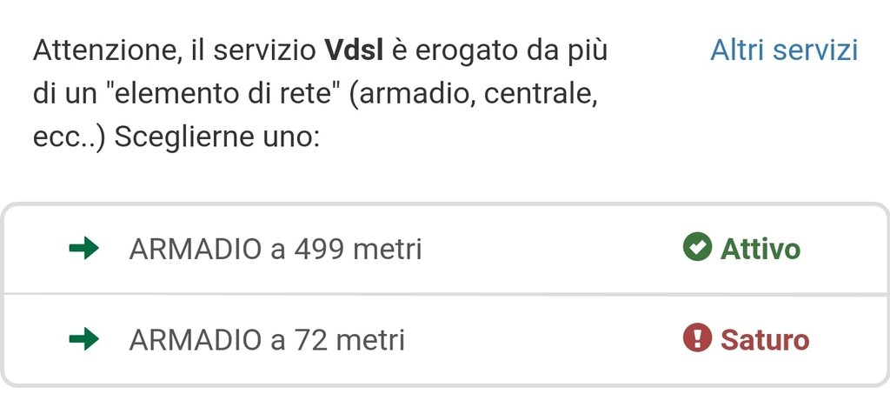Screen dimensions: 890x394
Task: Open the Altri servizi link
Action: (783, 50)
